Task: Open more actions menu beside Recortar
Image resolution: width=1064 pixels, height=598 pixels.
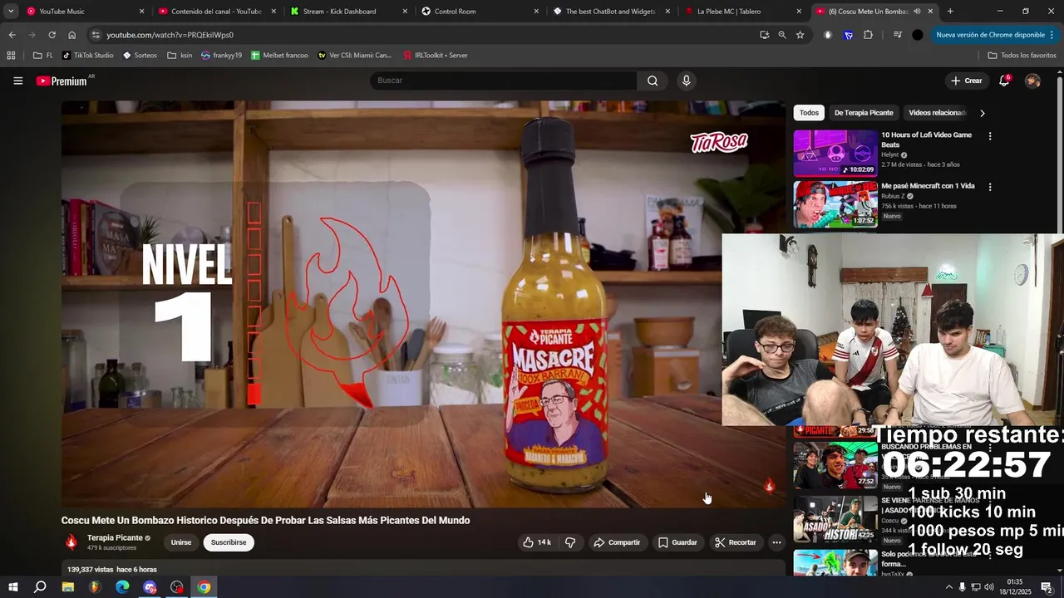Action: click(776, 542)
